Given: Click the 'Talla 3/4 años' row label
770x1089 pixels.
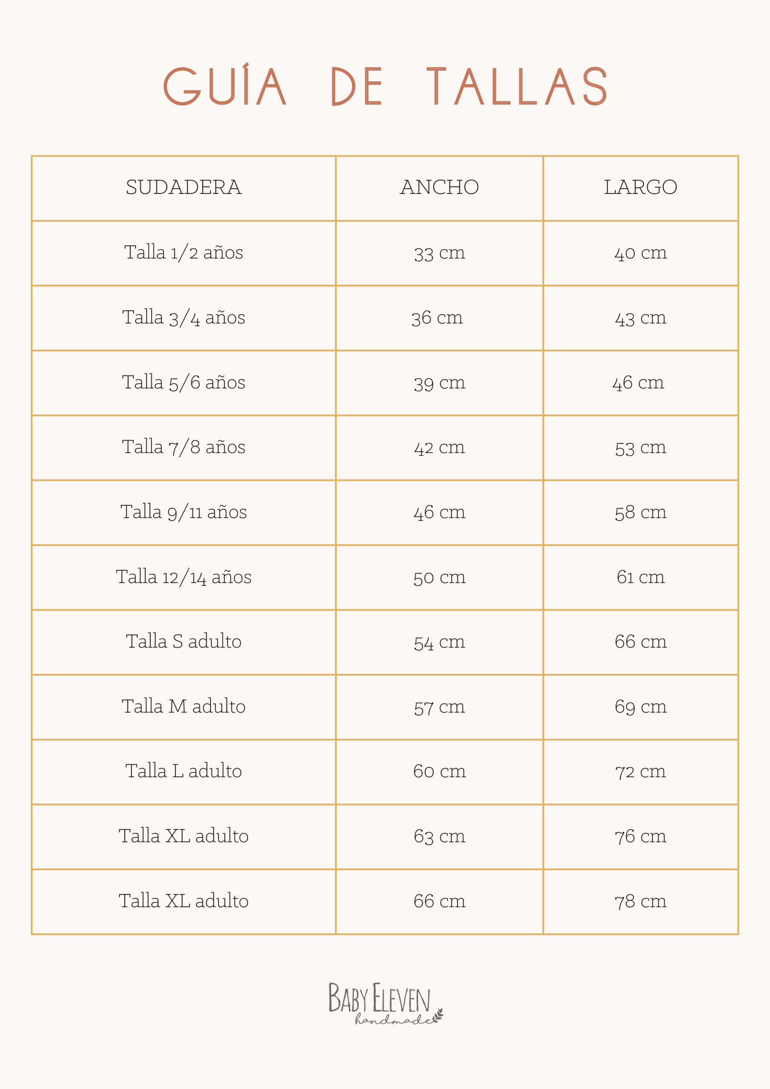Looking at the screenshot, I should (x=184, y=317).
